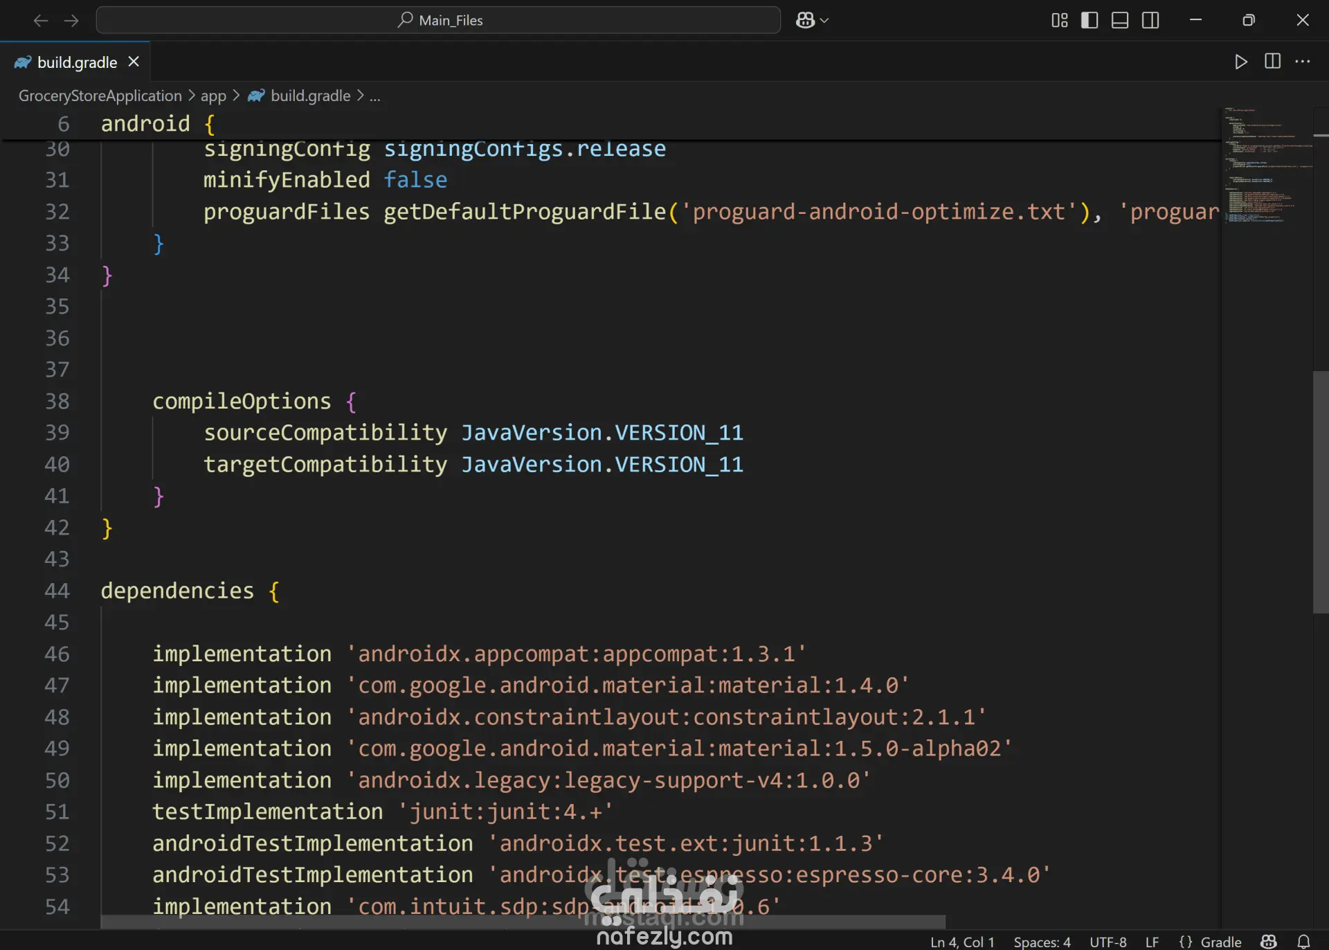Close the build.gradle tab
Screen dimensions: 1329x950
134,62
